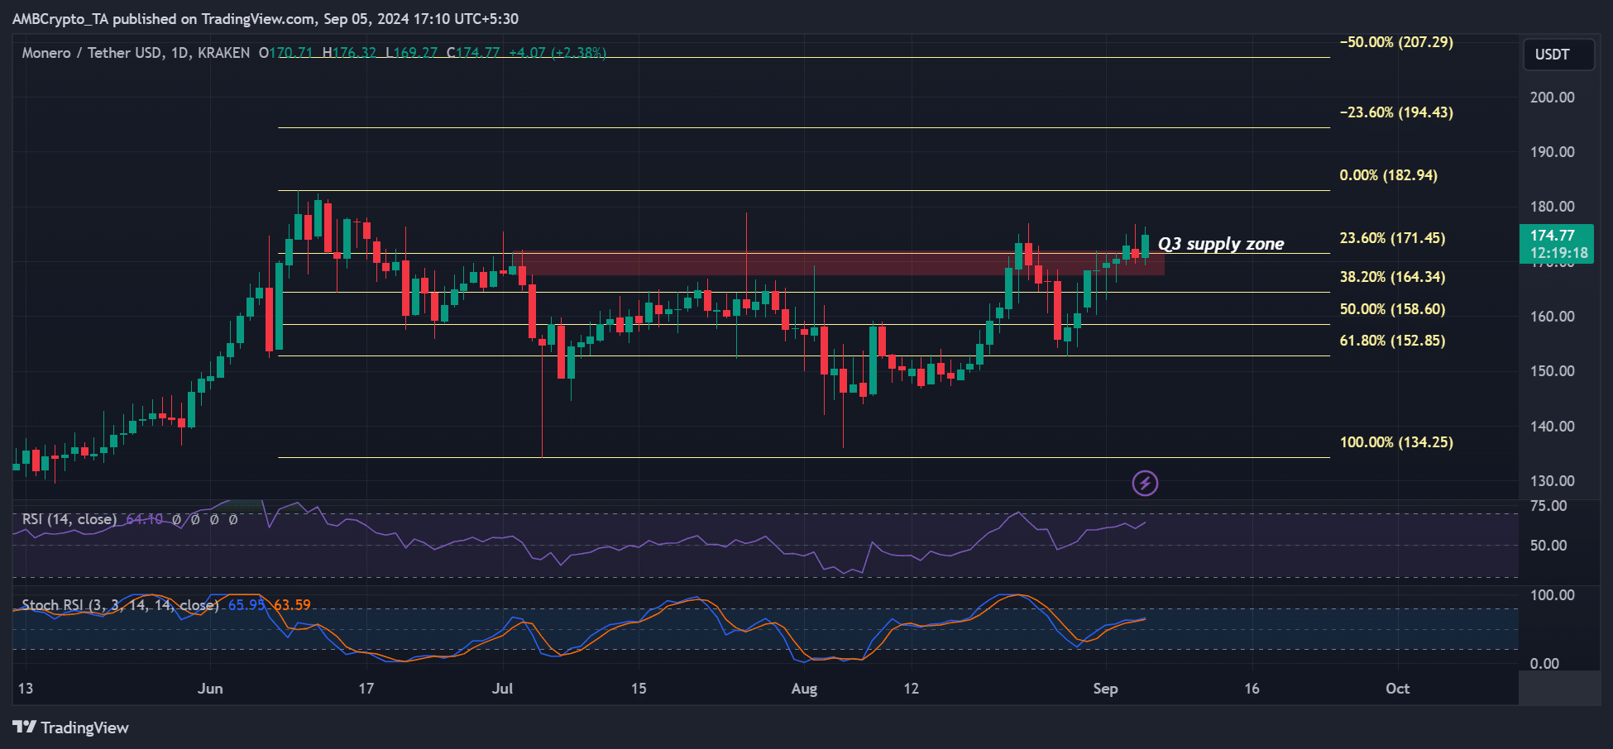
Task: Click the 130.00 price axis label
Action: 1553,481
